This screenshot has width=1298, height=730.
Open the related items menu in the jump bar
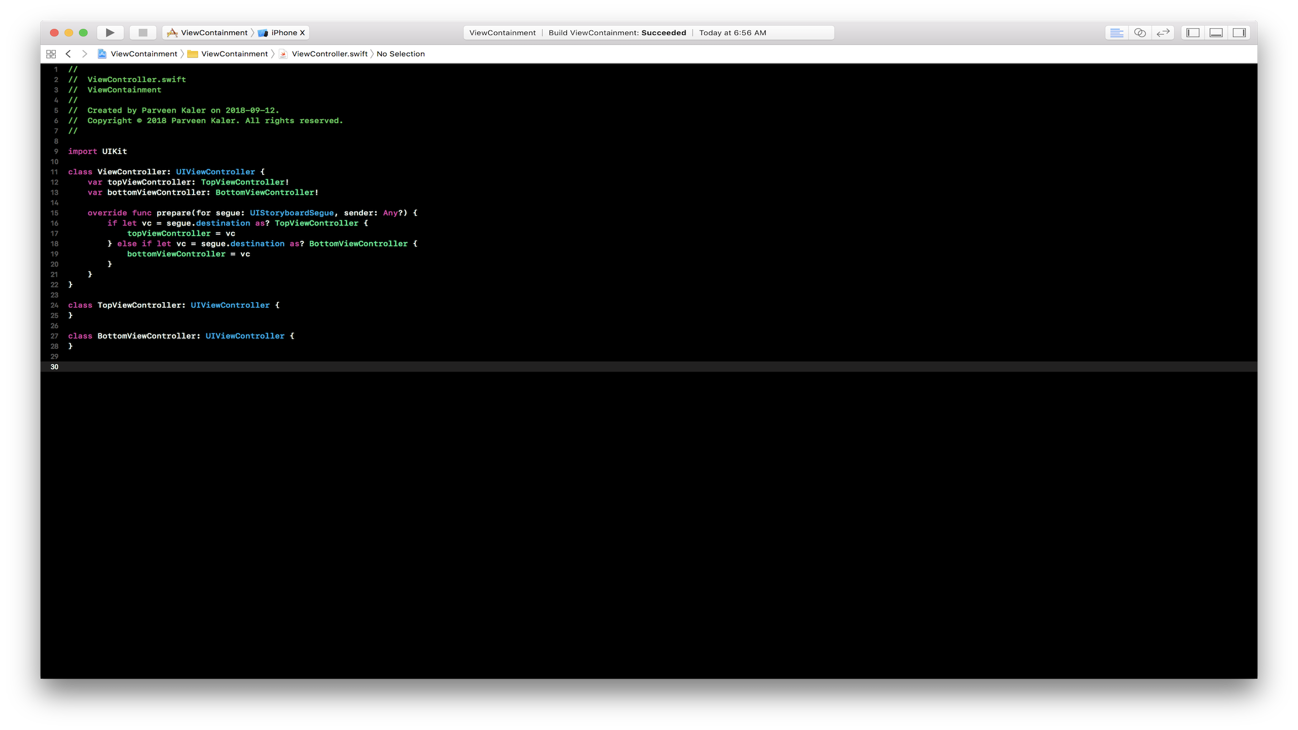point(50,53)
